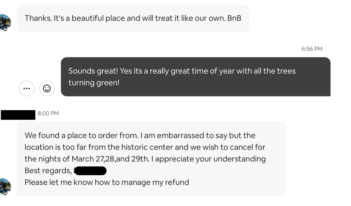The image size is (351, 206).
Task: Click the redacted sender name near 8:00 PM
Action: click(18, 114)
